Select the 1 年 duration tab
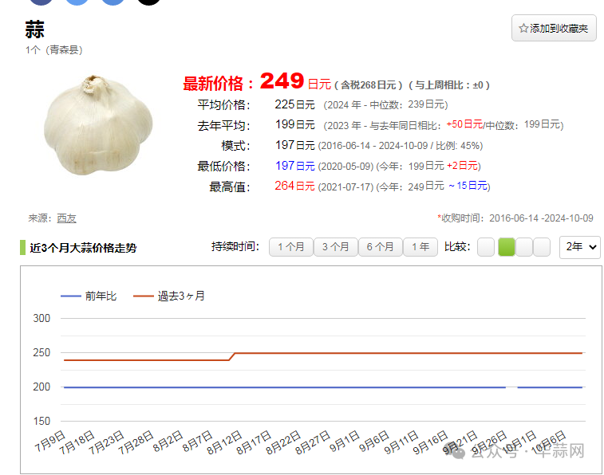 click(x=420, y=247)
